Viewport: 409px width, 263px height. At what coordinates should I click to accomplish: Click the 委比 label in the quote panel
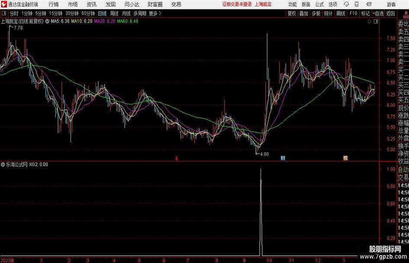pos(403,24)
